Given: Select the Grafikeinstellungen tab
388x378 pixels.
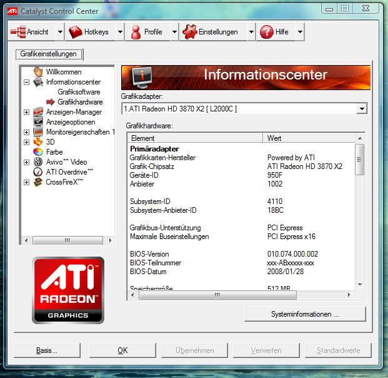Looking at the screenshot, I should (49, 54).
